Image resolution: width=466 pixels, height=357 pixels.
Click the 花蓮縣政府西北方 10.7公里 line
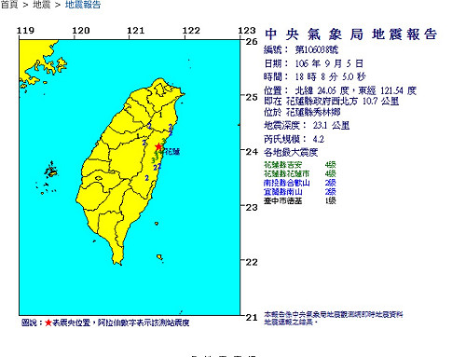pos(332,101)
